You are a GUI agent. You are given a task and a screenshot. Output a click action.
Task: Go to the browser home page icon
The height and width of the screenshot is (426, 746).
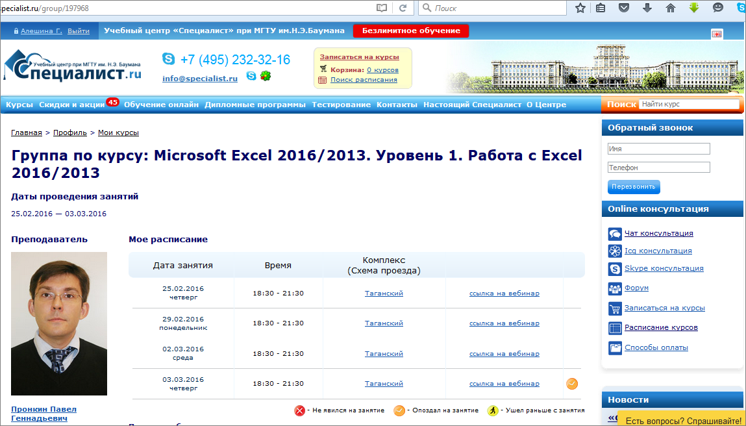coord(670,8)
